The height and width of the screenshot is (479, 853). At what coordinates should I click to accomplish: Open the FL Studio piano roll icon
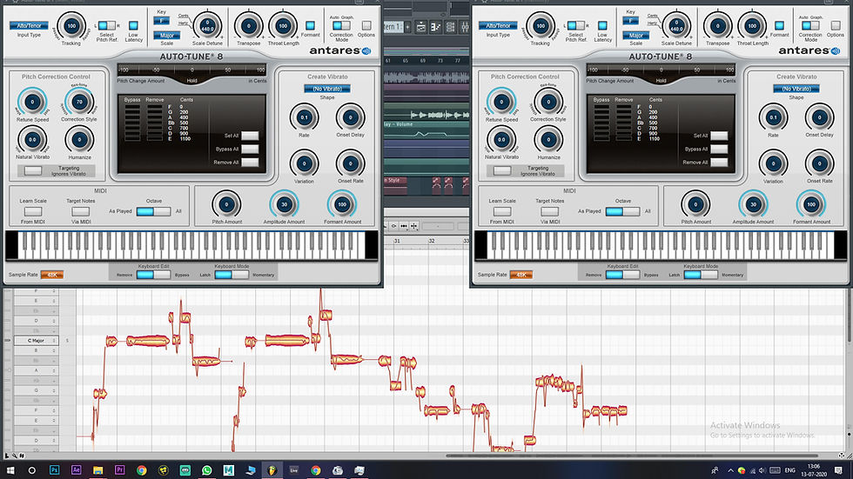[436, 27]
